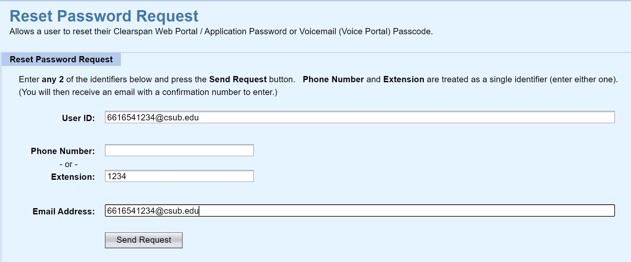This screenshot has height=262, width=631.
Task: Click the "- or -" separator text
Action: click(69, 164)
